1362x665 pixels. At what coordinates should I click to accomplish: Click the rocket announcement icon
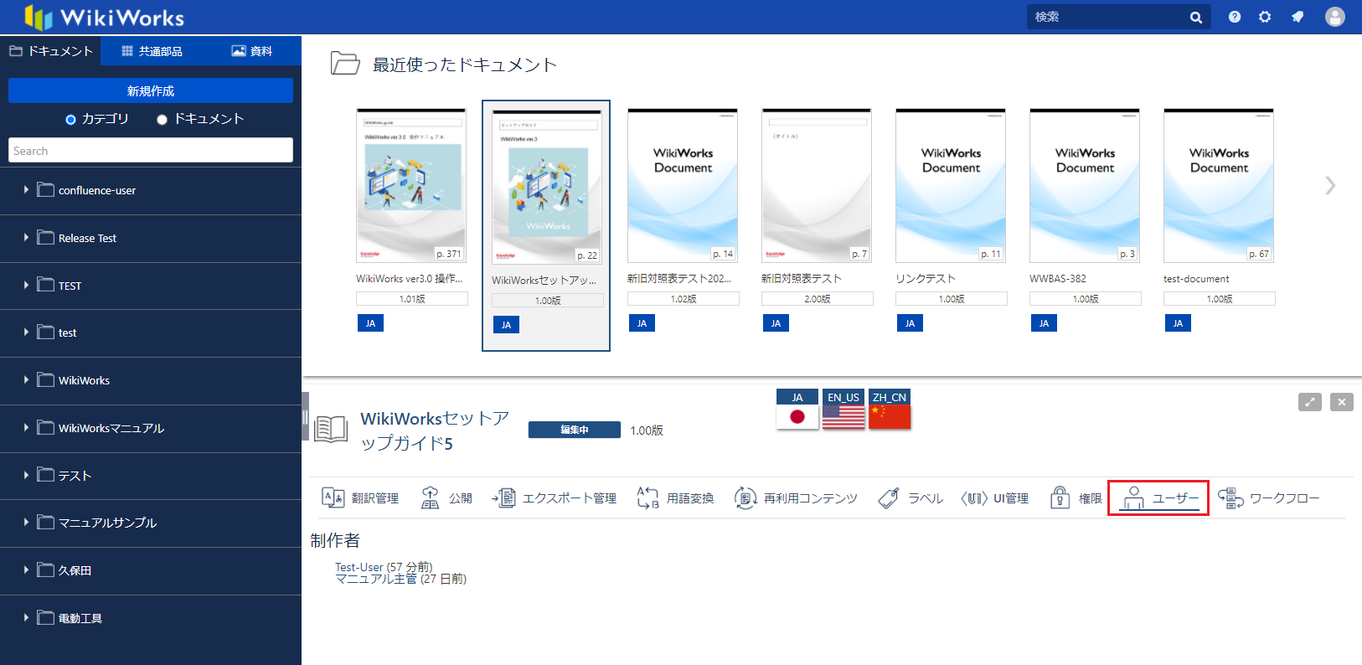(1298, 17)
